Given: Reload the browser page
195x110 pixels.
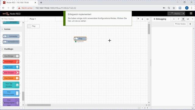Looking at the screenshot, I should pos(13,8).
